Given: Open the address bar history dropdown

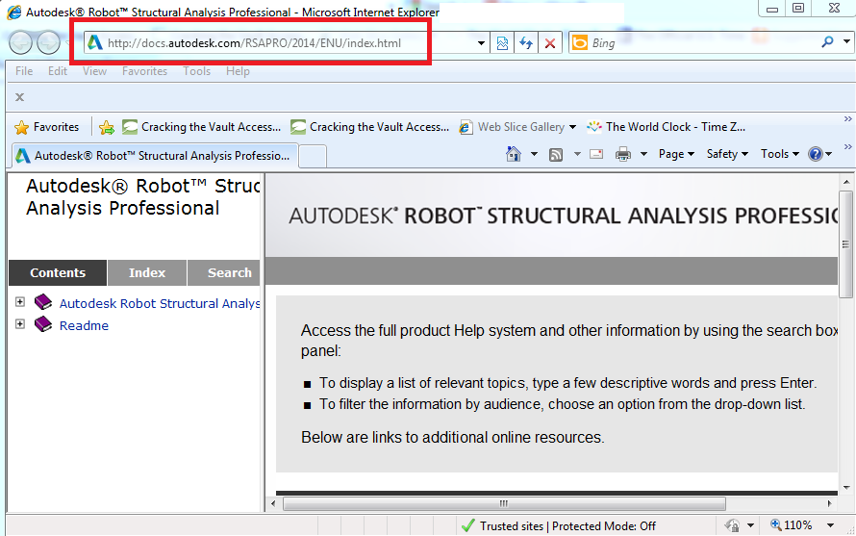Looking at the screenshot, I should 481,43.
